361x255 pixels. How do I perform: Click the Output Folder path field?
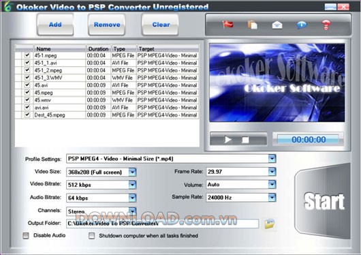[162, 224]
